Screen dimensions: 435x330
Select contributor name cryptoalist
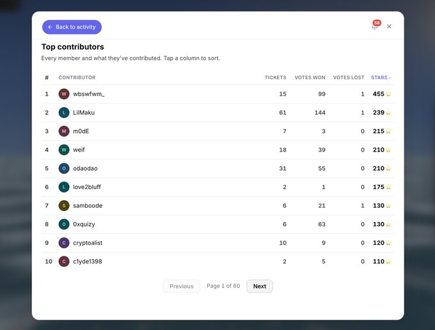pos(88,242)
